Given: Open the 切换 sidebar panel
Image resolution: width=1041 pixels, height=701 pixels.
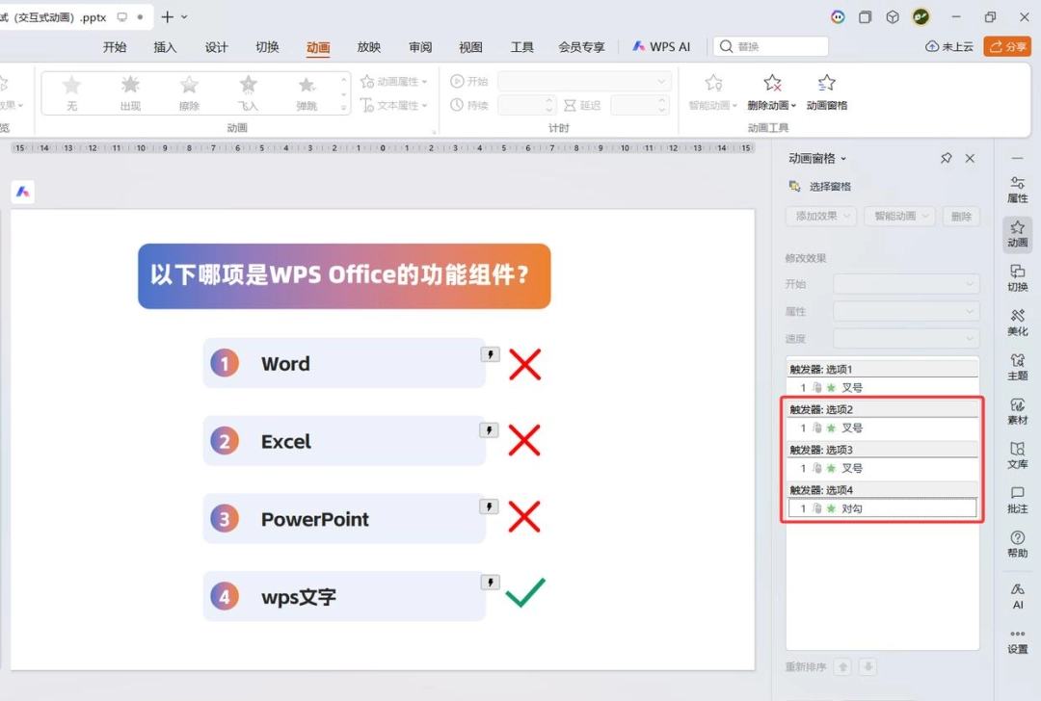Looking at the screenshot, I should 1017,278.
